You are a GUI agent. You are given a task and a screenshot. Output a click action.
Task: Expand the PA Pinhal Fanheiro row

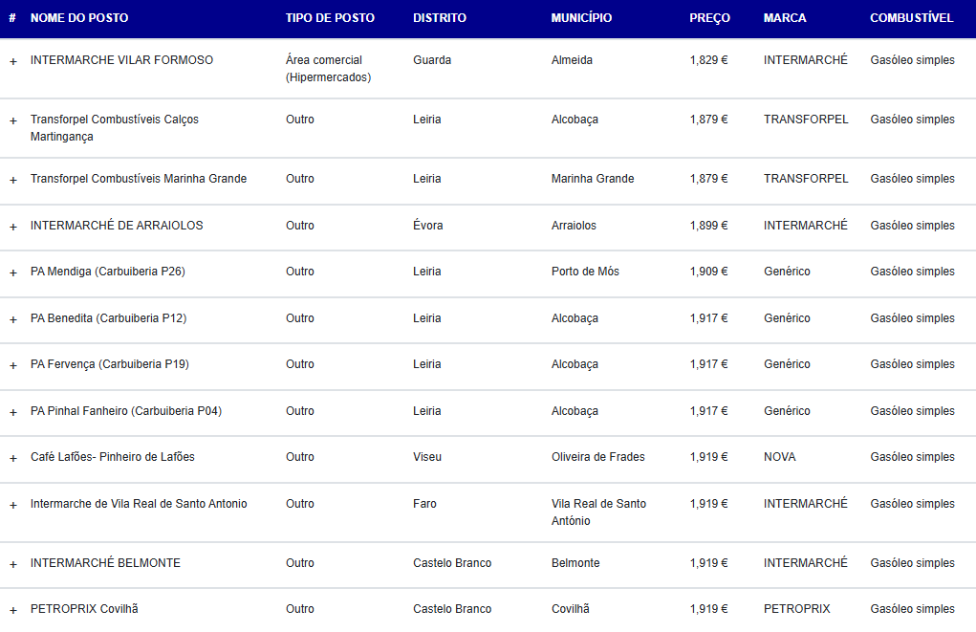[x=13, y=412]
